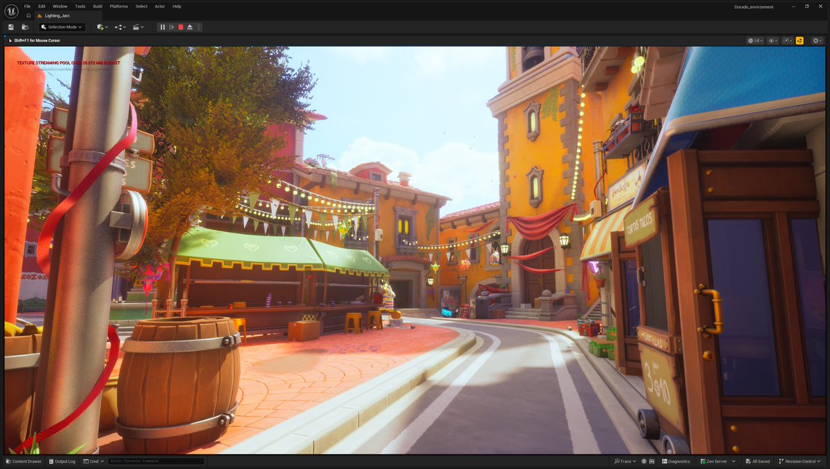This screenshot has width=830, height=469.
Task: Open the Cinematics clapperboard icon
Action: pos(136,27)
